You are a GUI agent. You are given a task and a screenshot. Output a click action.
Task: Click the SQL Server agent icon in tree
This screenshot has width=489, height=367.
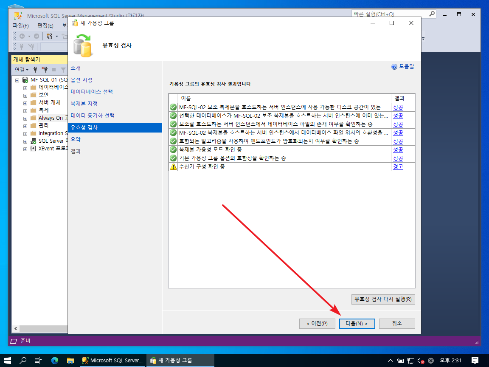34,141
